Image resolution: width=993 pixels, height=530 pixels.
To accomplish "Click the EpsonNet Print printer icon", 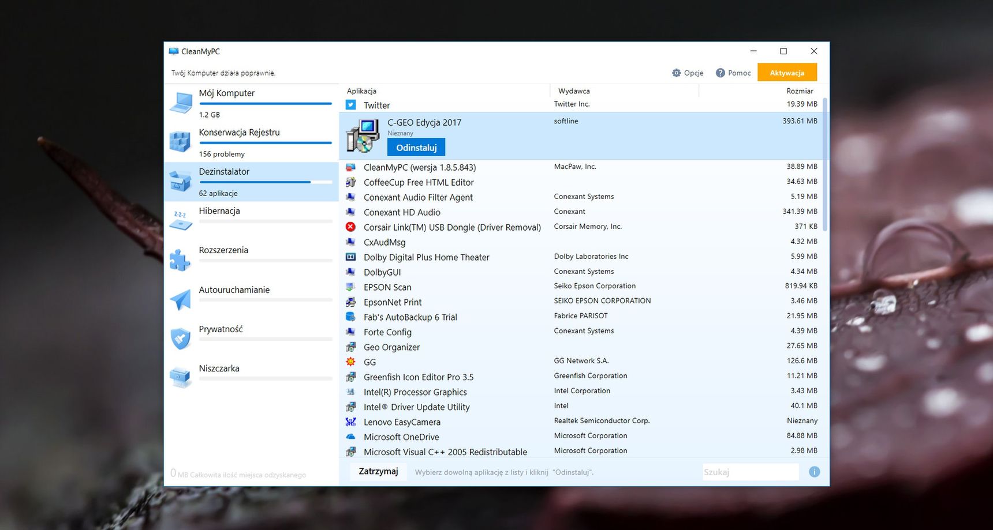I will pos(350,302).
